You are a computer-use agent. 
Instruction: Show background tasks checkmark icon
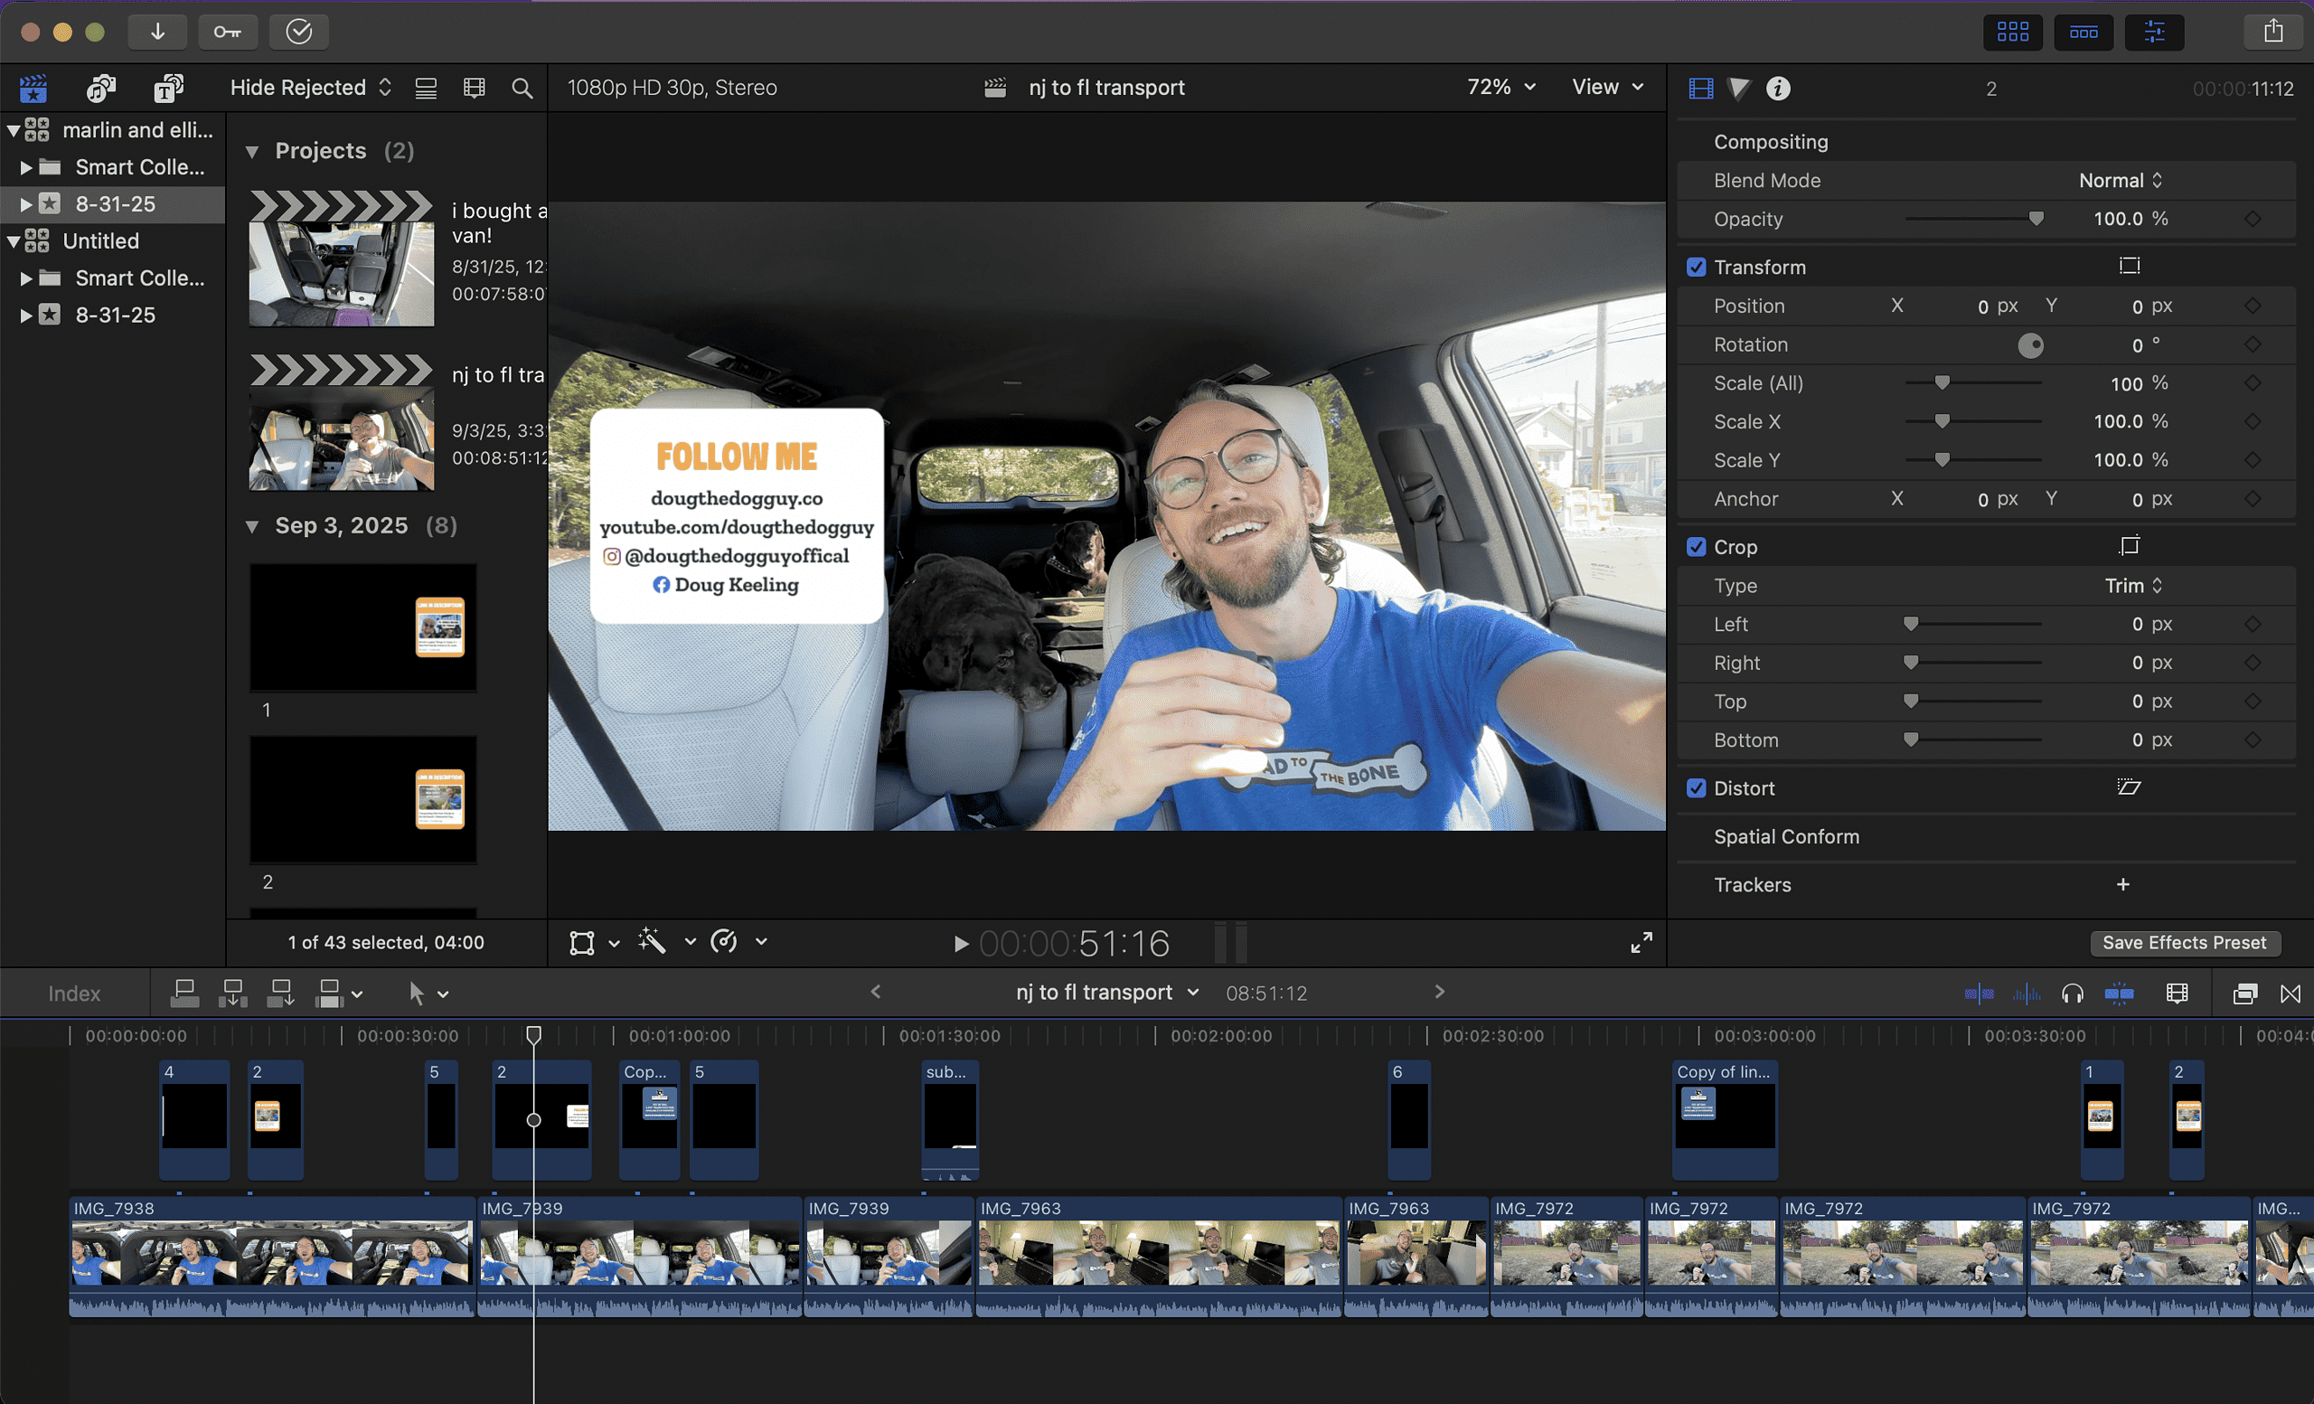pos(298,32)
